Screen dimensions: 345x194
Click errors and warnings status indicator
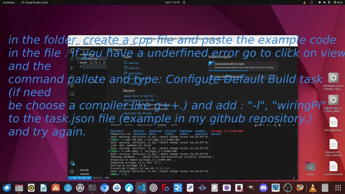[98, 178]
